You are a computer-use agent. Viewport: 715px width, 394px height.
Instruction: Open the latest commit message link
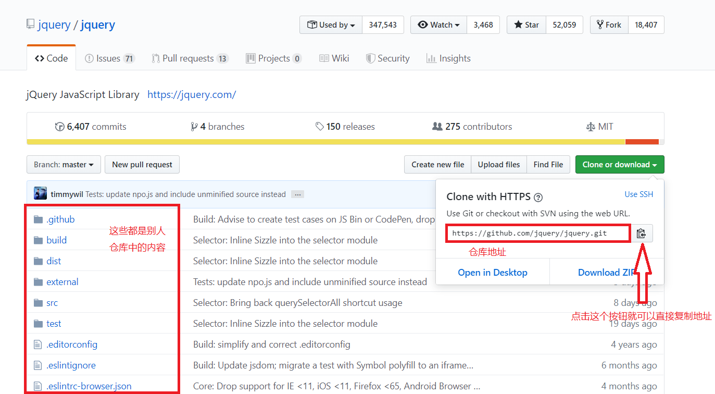[185, 194]
